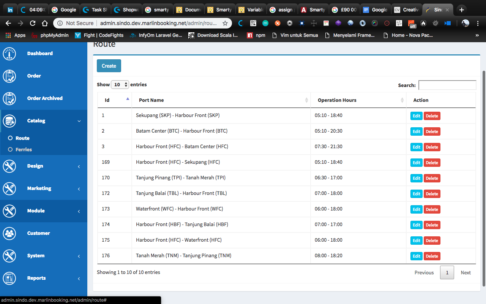
Task: Click the Catalog database icon
Action: point(9,121)
